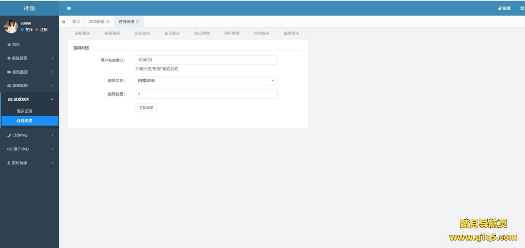Expand the 系统管理 sidebar menu
Viewport: 525px width, 248px height.
pos(29,58)
